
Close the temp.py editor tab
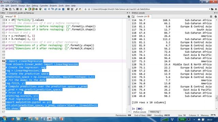15,17
